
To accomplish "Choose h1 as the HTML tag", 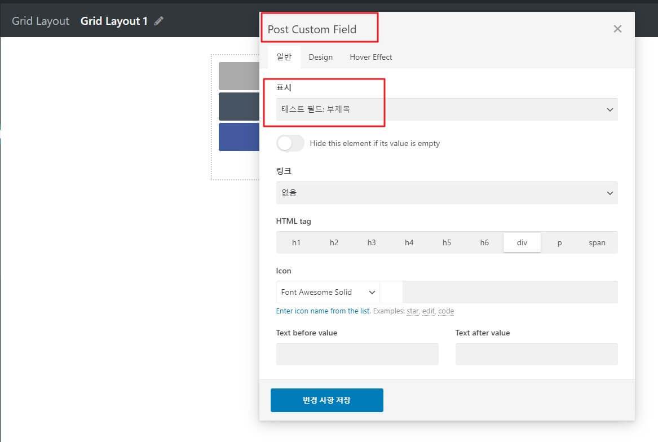I will pos(296,242).
